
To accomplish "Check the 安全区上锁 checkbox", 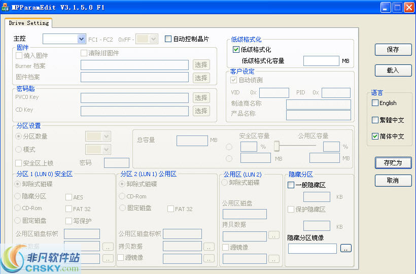I will pyautogui.click(x=19, y=163).
